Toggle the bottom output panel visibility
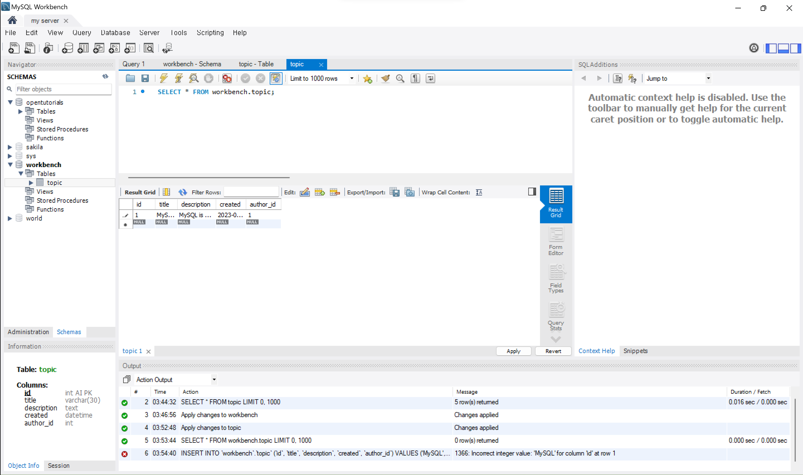Image resolution: width=803 pixels, height=475 pixels. [783, 48]
